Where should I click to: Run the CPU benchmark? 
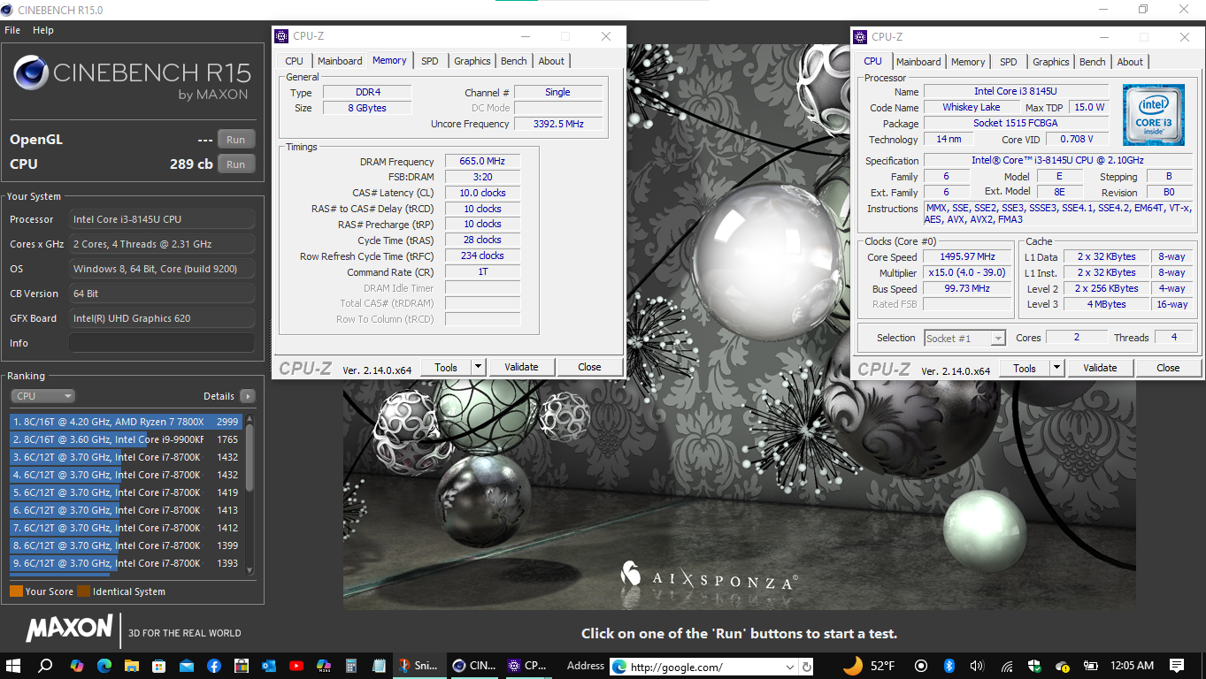(235, 164)
